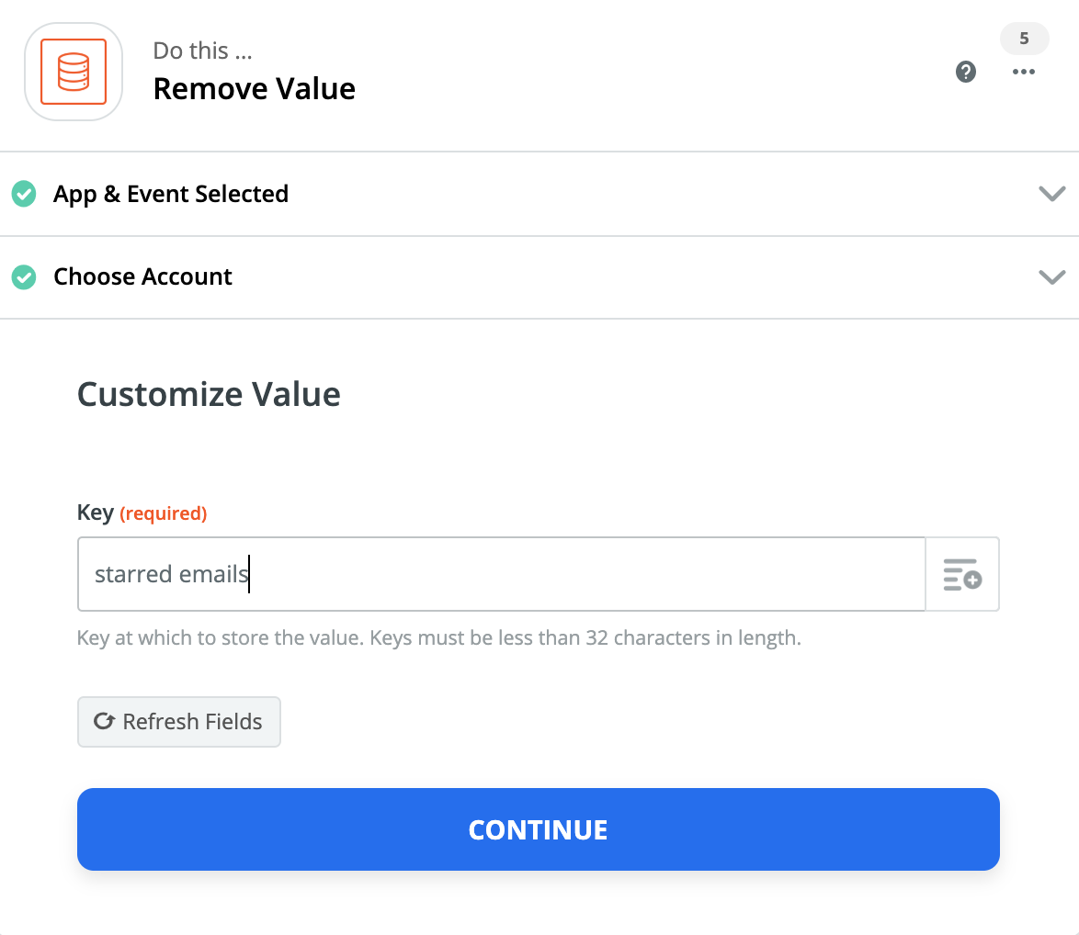
Task: Click the circular arrow icon in Refresh Fields
Action: click(104, 722)
